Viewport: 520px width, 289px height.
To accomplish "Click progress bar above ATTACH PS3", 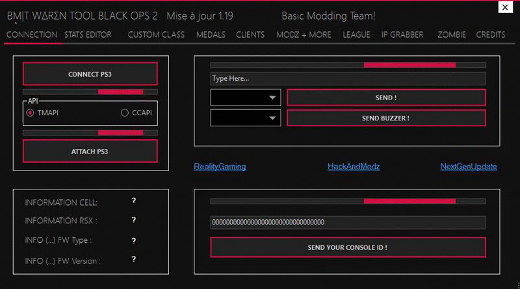I will [x=90, y=133].
